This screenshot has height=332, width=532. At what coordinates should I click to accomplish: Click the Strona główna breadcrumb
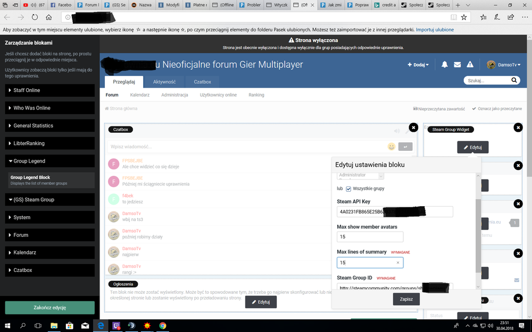coord(121,108)
